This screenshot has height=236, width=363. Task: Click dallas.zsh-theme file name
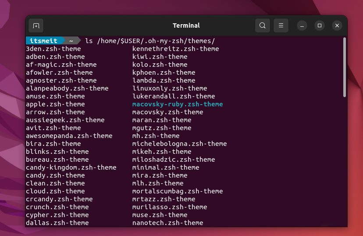(x=57, y=223)
